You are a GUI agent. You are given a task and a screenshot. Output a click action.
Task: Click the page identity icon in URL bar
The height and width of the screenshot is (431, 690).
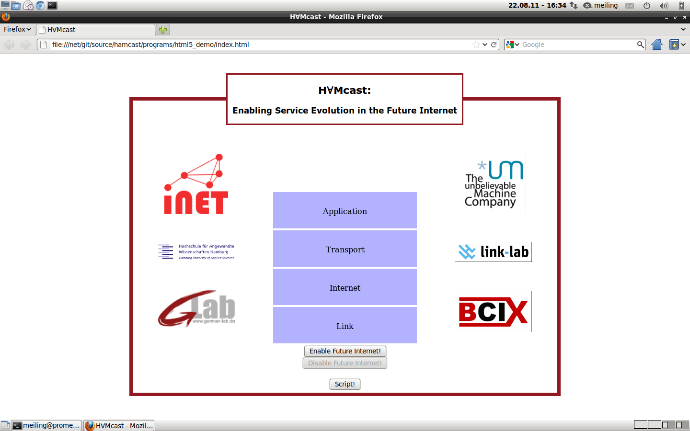[x=44, y=45]
